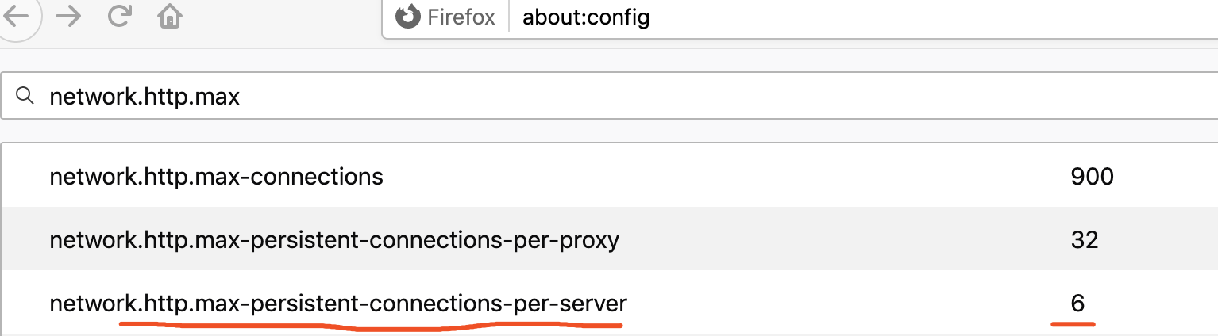This screenshot has height=336, width=1218.
Task: Click empty space in max-connections row
Action: tap(715, 176)
